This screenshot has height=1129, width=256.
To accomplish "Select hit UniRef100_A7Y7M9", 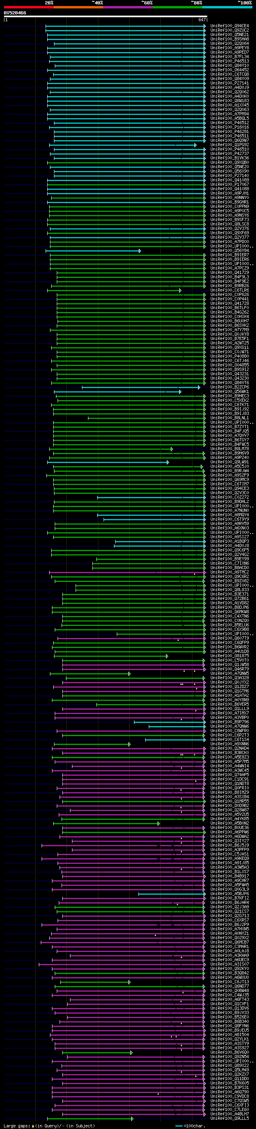I will click(229, 330).
